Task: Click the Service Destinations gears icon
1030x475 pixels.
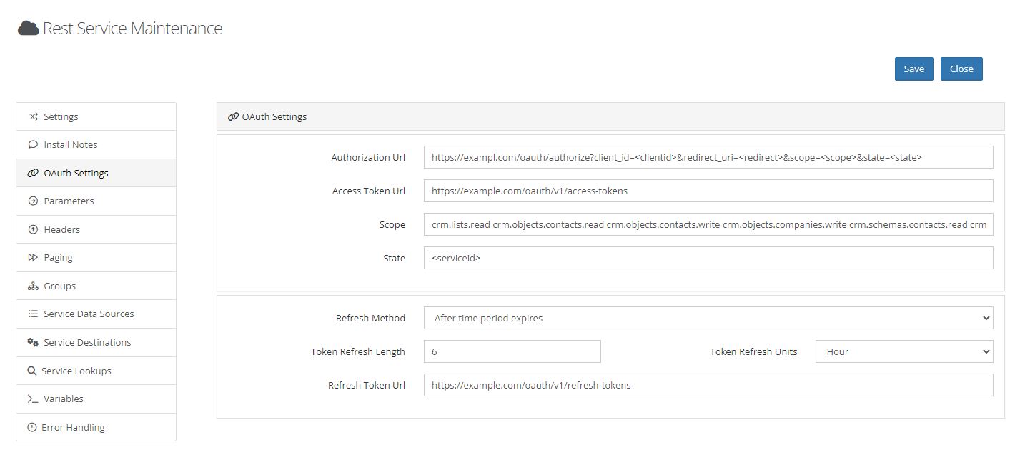Action: click(x=33, y=342)
